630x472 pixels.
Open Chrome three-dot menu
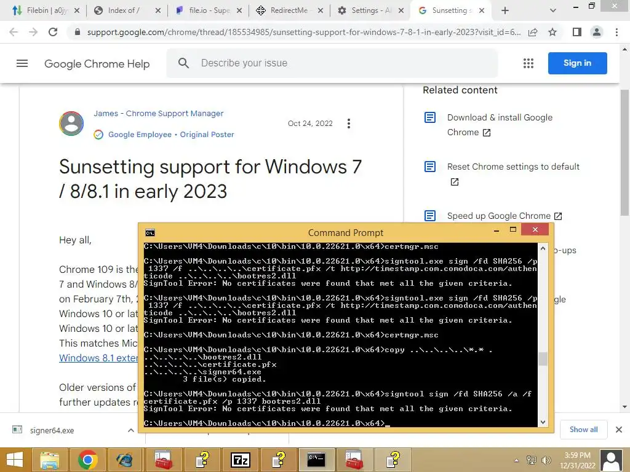(616, 32)
